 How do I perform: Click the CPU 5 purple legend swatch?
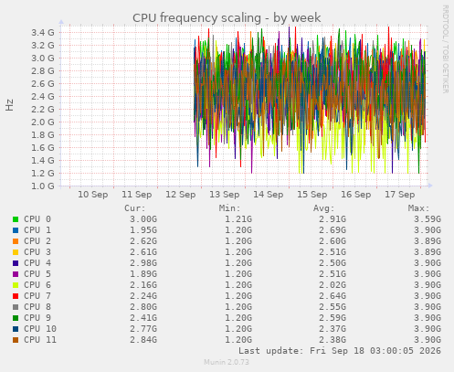16,274
